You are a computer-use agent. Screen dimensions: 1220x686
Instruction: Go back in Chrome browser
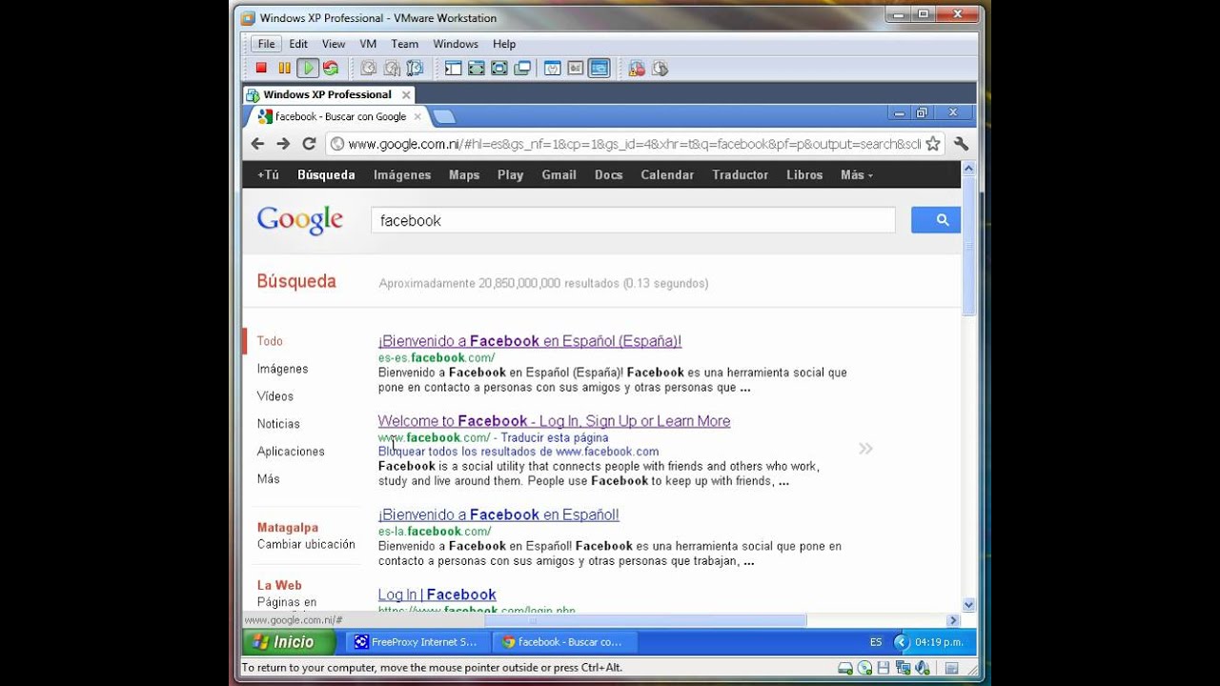pos(257,144)
